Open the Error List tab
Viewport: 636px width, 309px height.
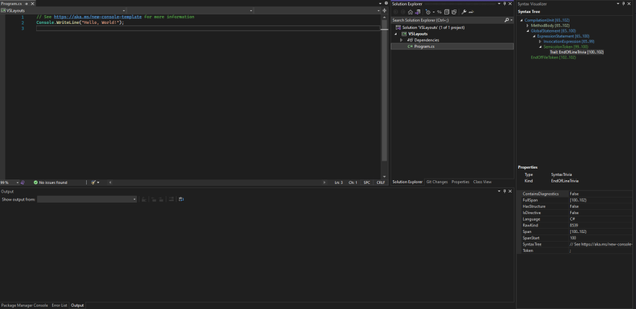click(x=59, y=305)
